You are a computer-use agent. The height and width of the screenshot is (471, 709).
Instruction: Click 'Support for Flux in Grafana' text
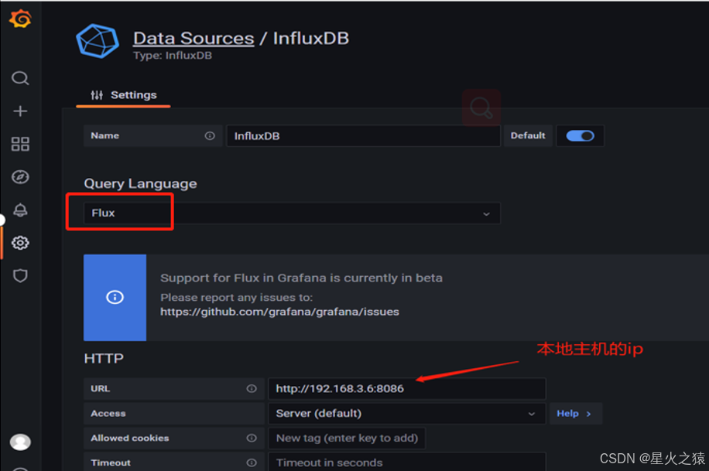(x=301, y=278)
